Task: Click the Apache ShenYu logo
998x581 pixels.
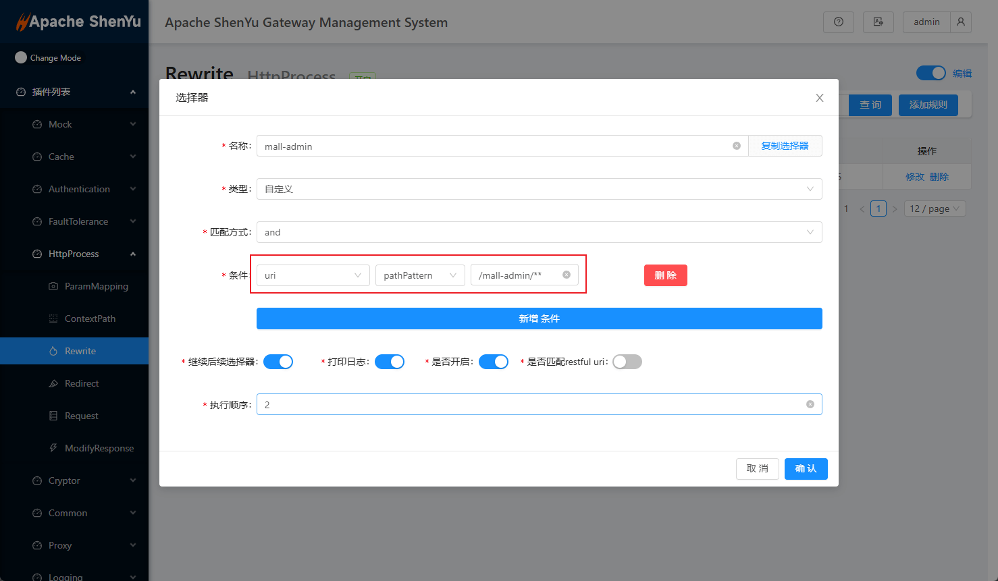Action: (x=78, y=22)
